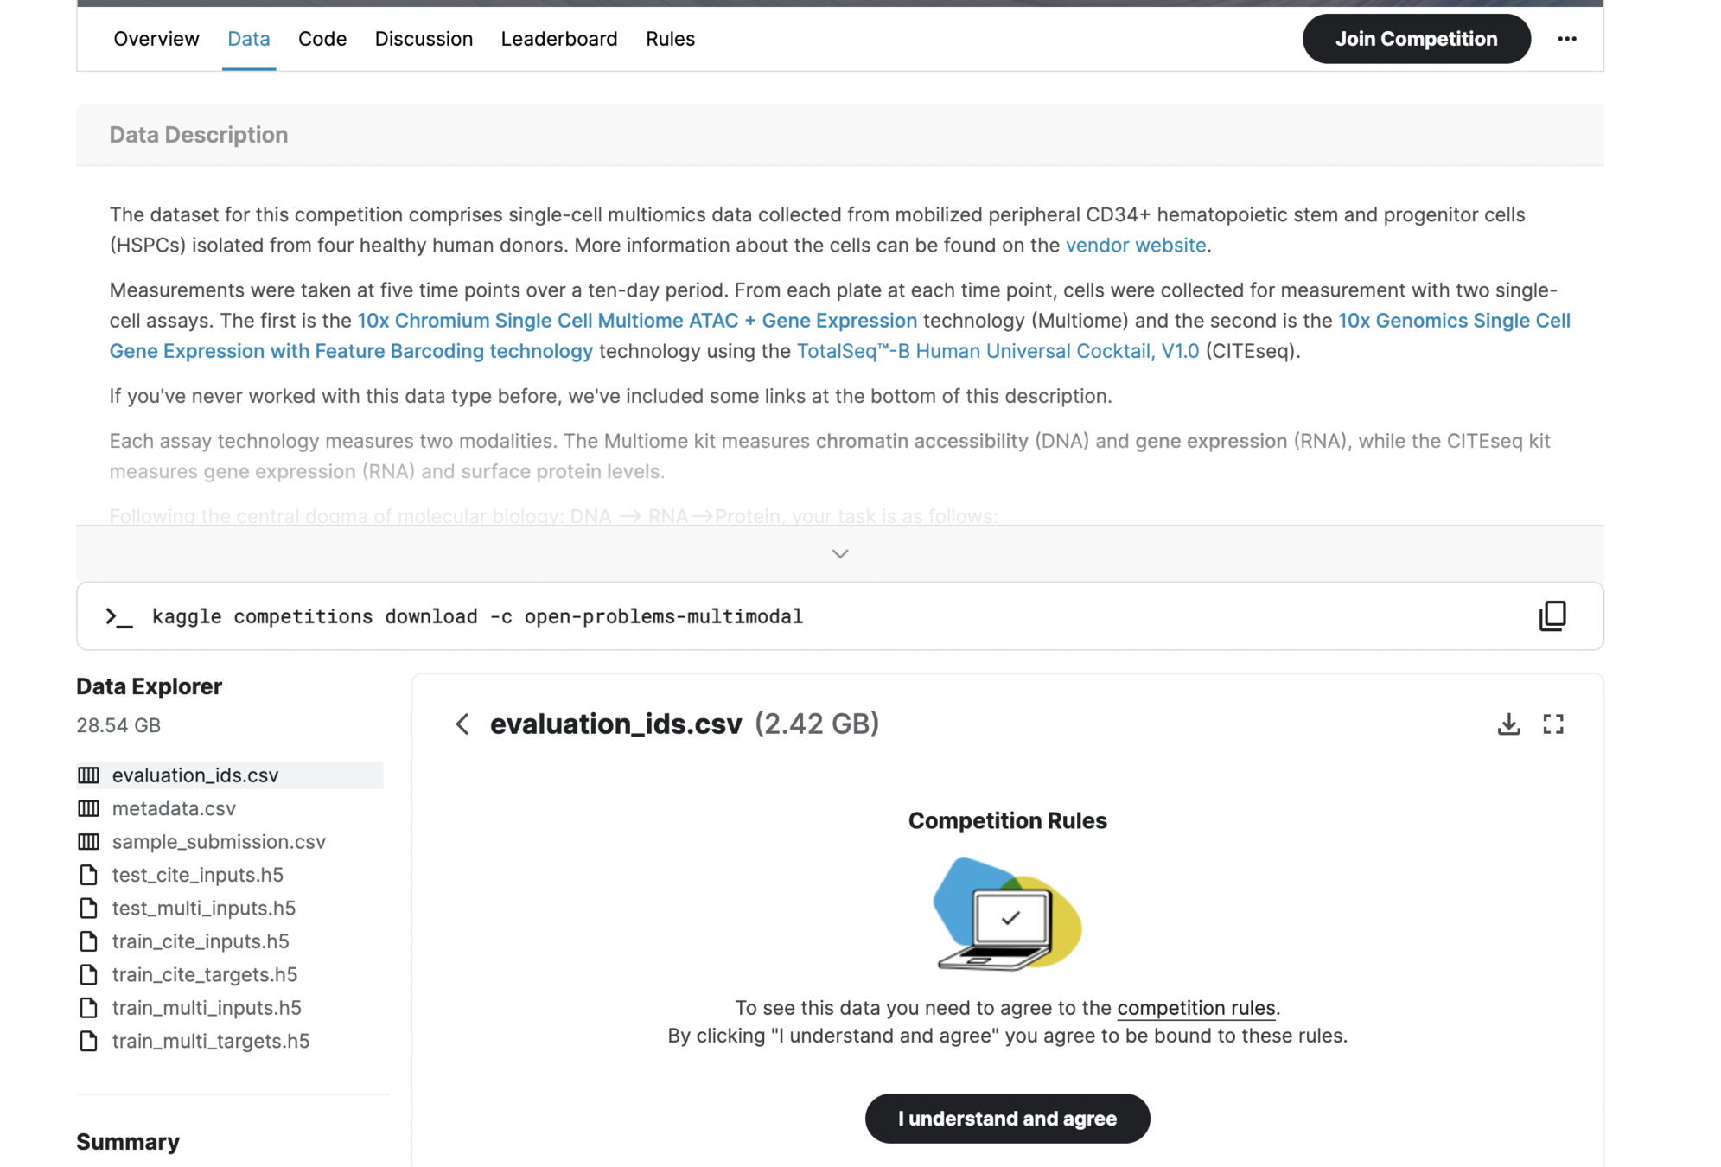This screenshot has width=1721, height=1167.
Task: Select train_multi_targets.h5 in file list
Action: [x=210, y=1041]
